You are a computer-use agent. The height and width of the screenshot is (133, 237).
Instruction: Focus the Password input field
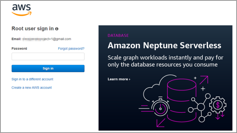[48, 57]
